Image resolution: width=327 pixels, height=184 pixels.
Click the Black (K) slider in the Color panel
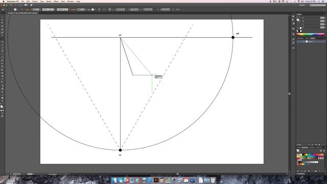312,27
